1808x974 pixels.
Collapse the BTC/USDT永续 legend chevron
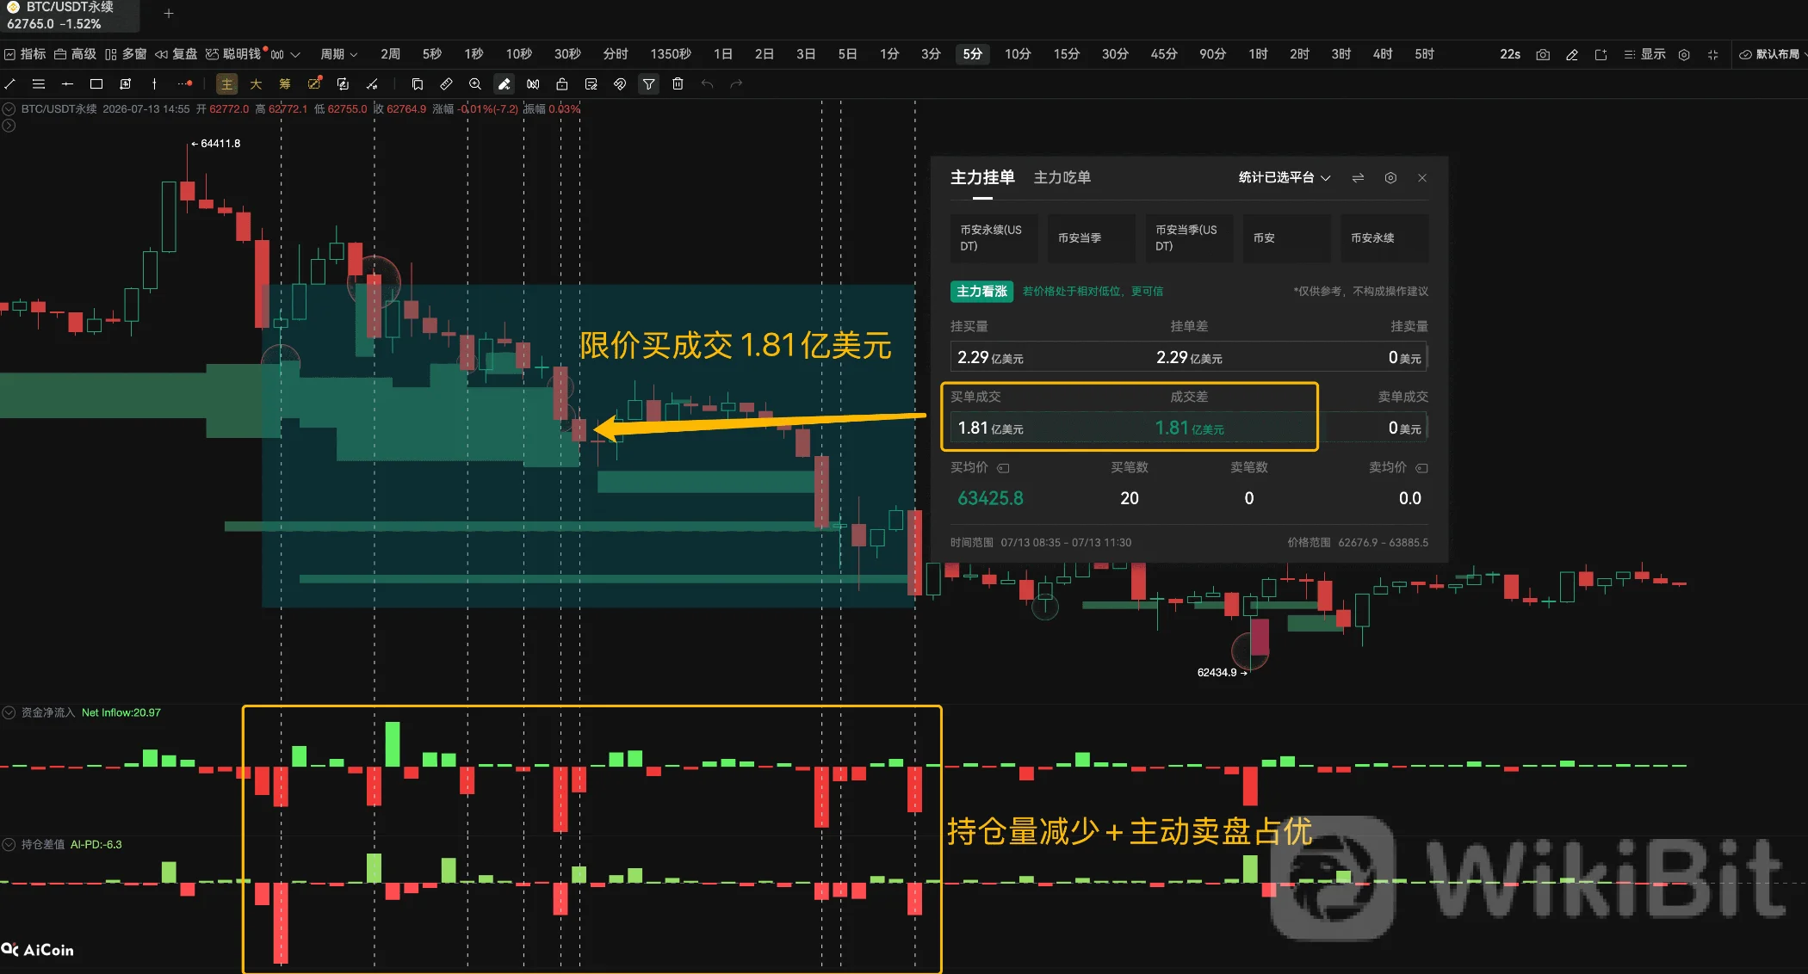tap(9, 109)
